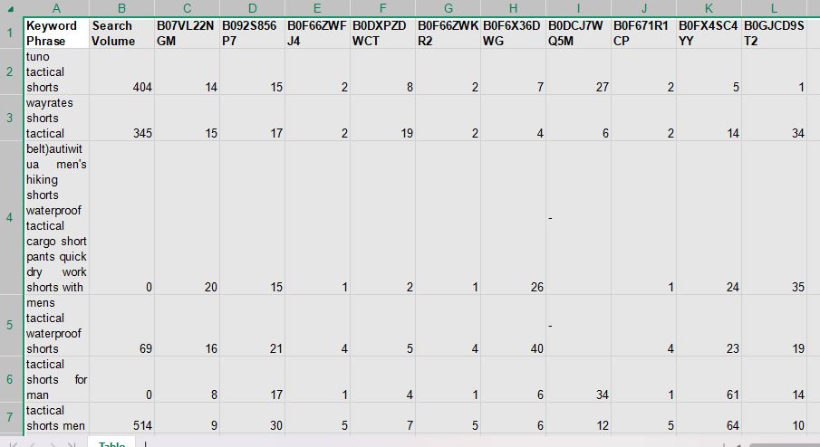Click the Keyword Phrase header cell

pos(56,33)
